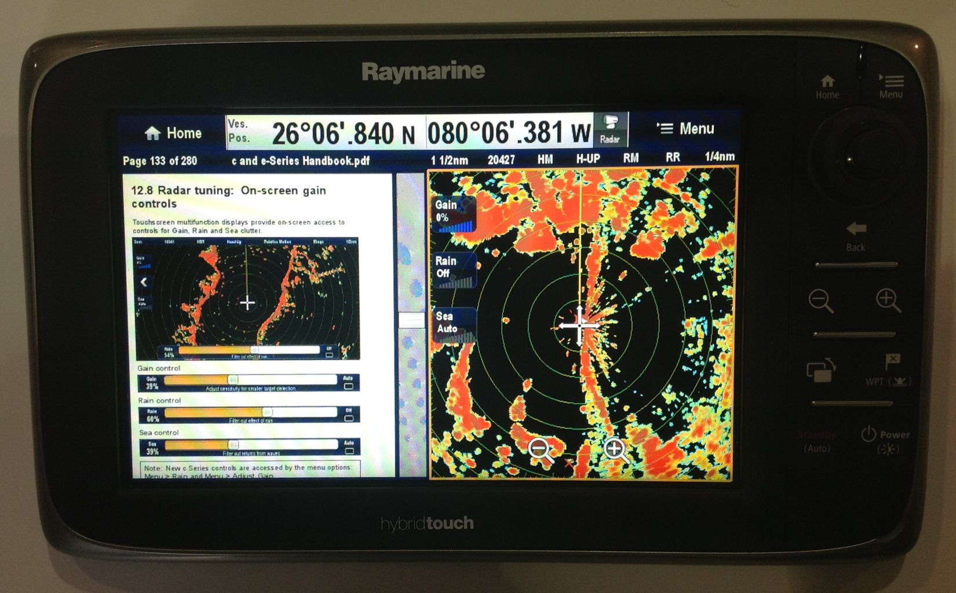Select the Radar status icon in databar
Viewport: 956px width, 593px height.
point(610,129)
